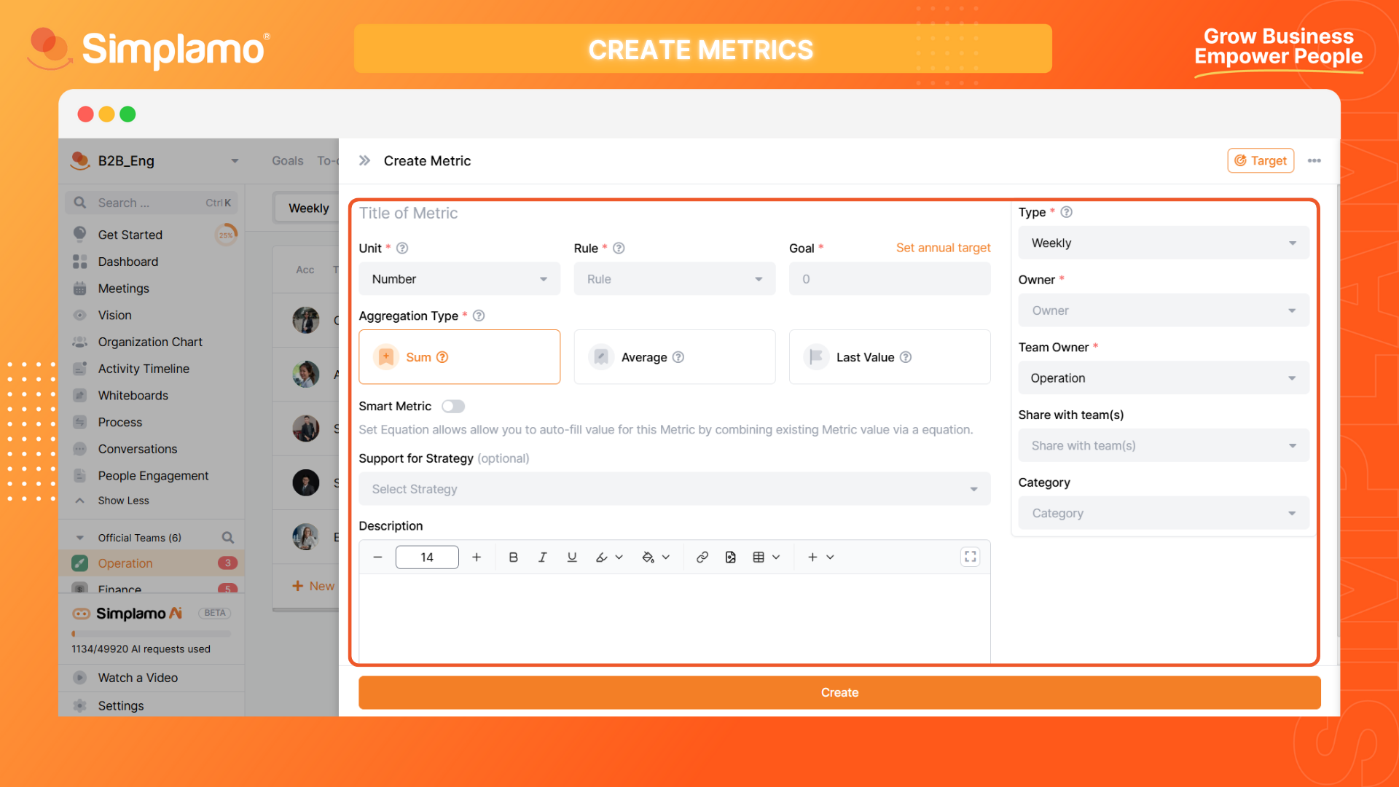Click Watch a Video in sidebar
This screenshot has width=1399, height=787.
tap(138, 678)
